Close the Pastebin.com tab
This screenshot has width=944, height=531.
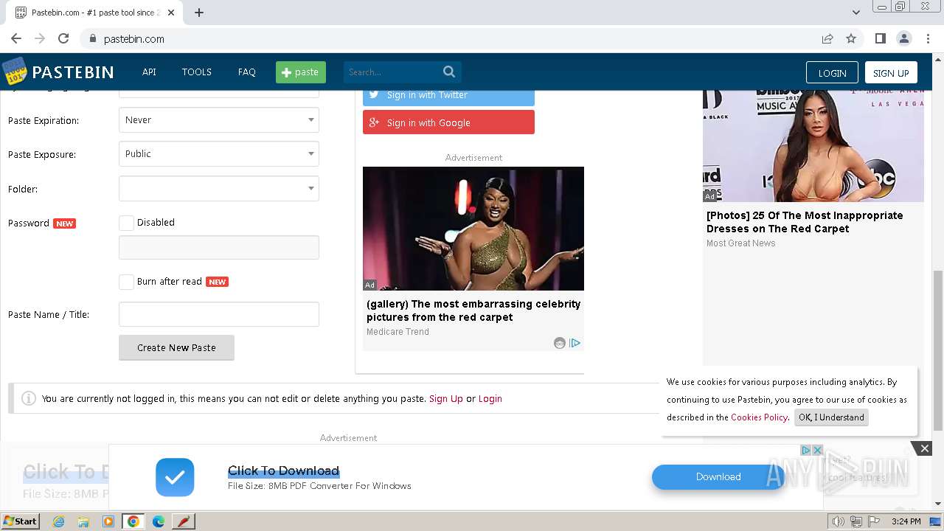coord(171,13)
